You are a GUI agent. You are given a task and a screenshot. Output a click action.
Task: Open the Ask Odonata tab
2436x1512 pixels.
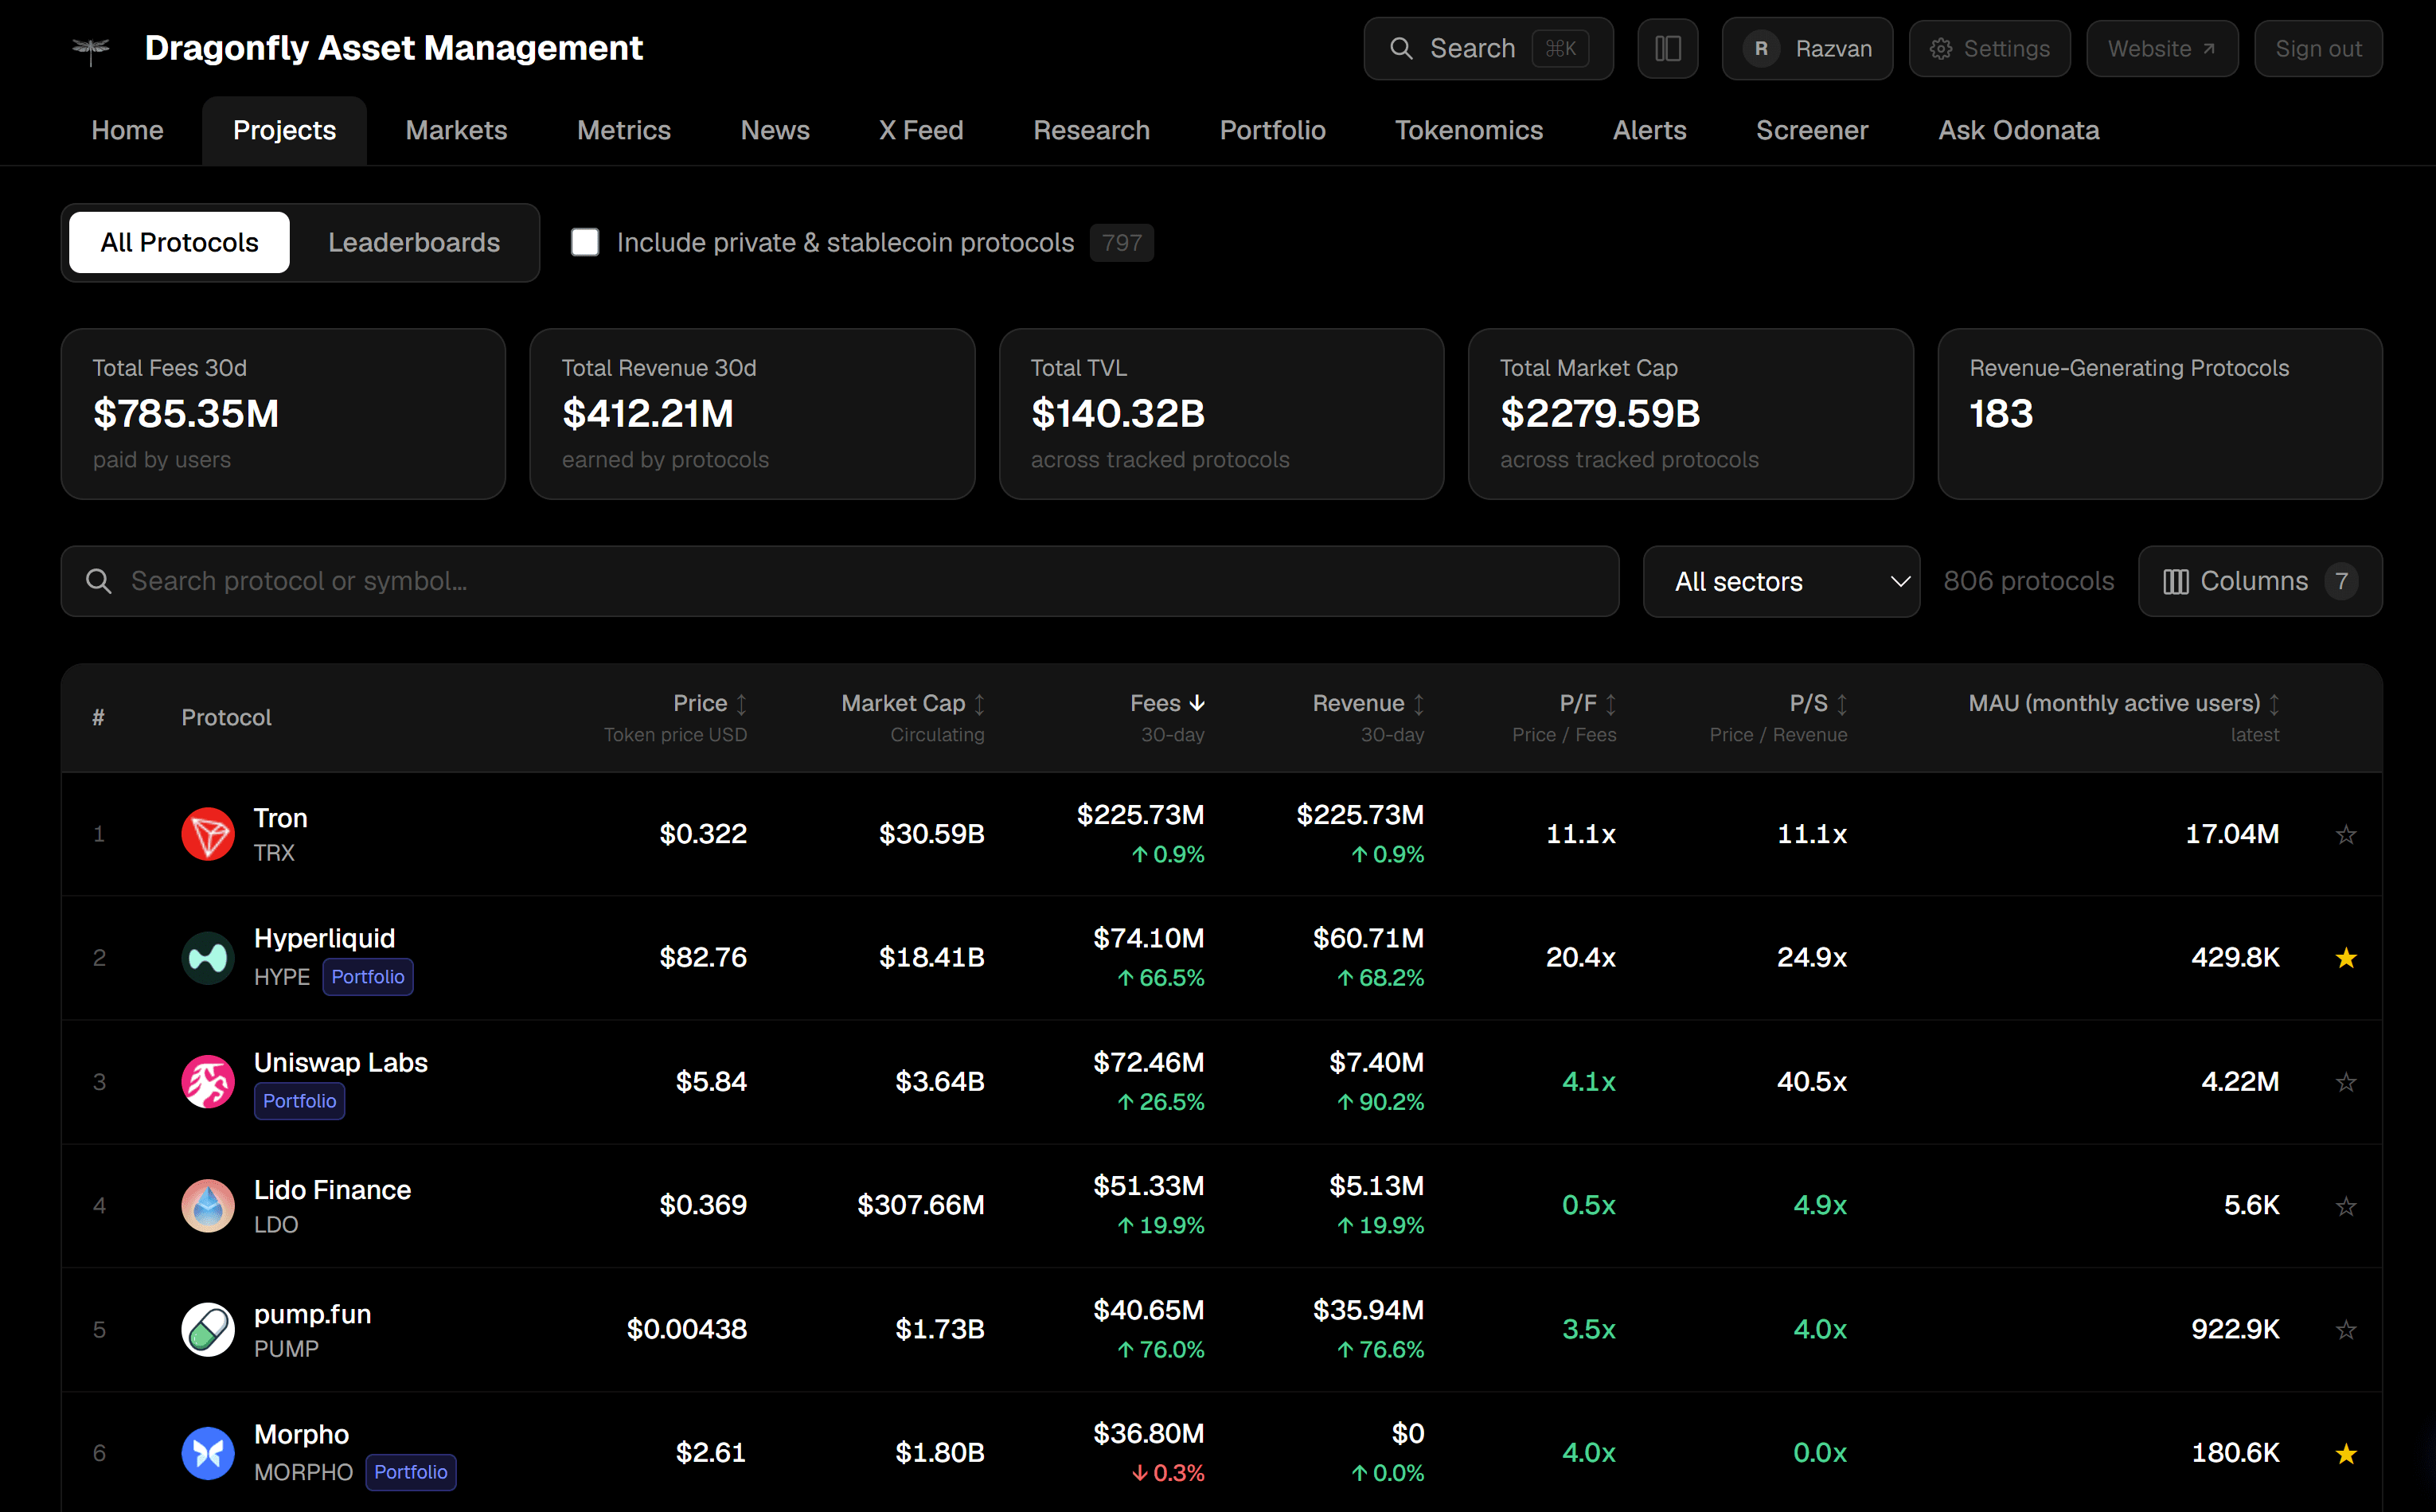pyautogui.click(x=2018, y=130)
